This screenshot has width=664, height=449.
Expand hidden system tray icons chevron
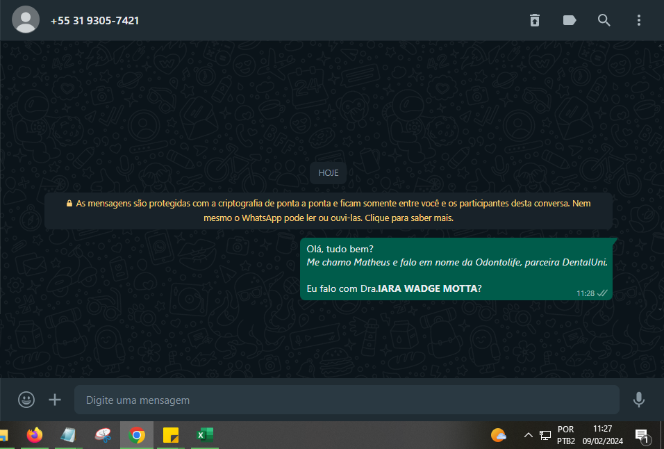point(528,435)
